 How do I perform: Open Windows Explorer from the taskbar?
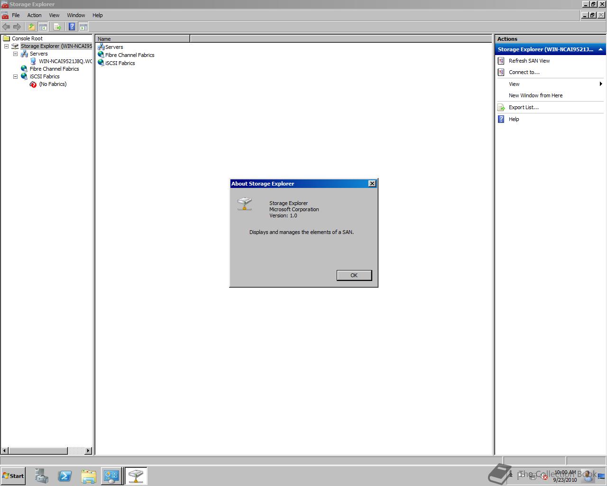tap(88, 476)
